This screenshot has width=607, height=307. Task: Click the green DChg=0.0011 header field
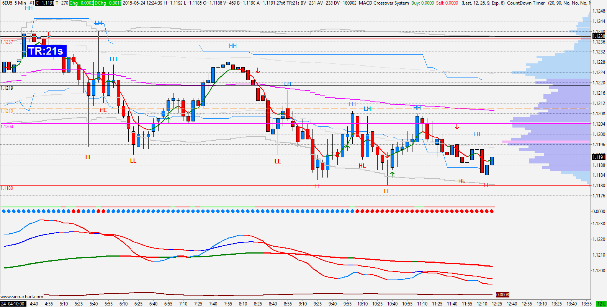click(108, 3)
